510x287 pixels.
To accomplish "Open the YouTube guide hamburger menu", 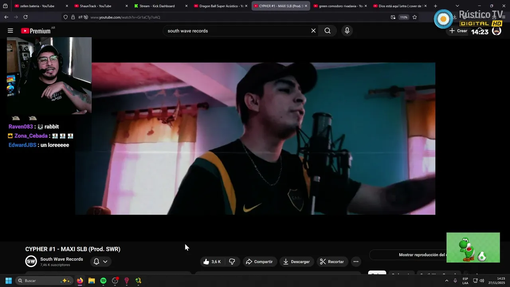I will coord(10,31).
